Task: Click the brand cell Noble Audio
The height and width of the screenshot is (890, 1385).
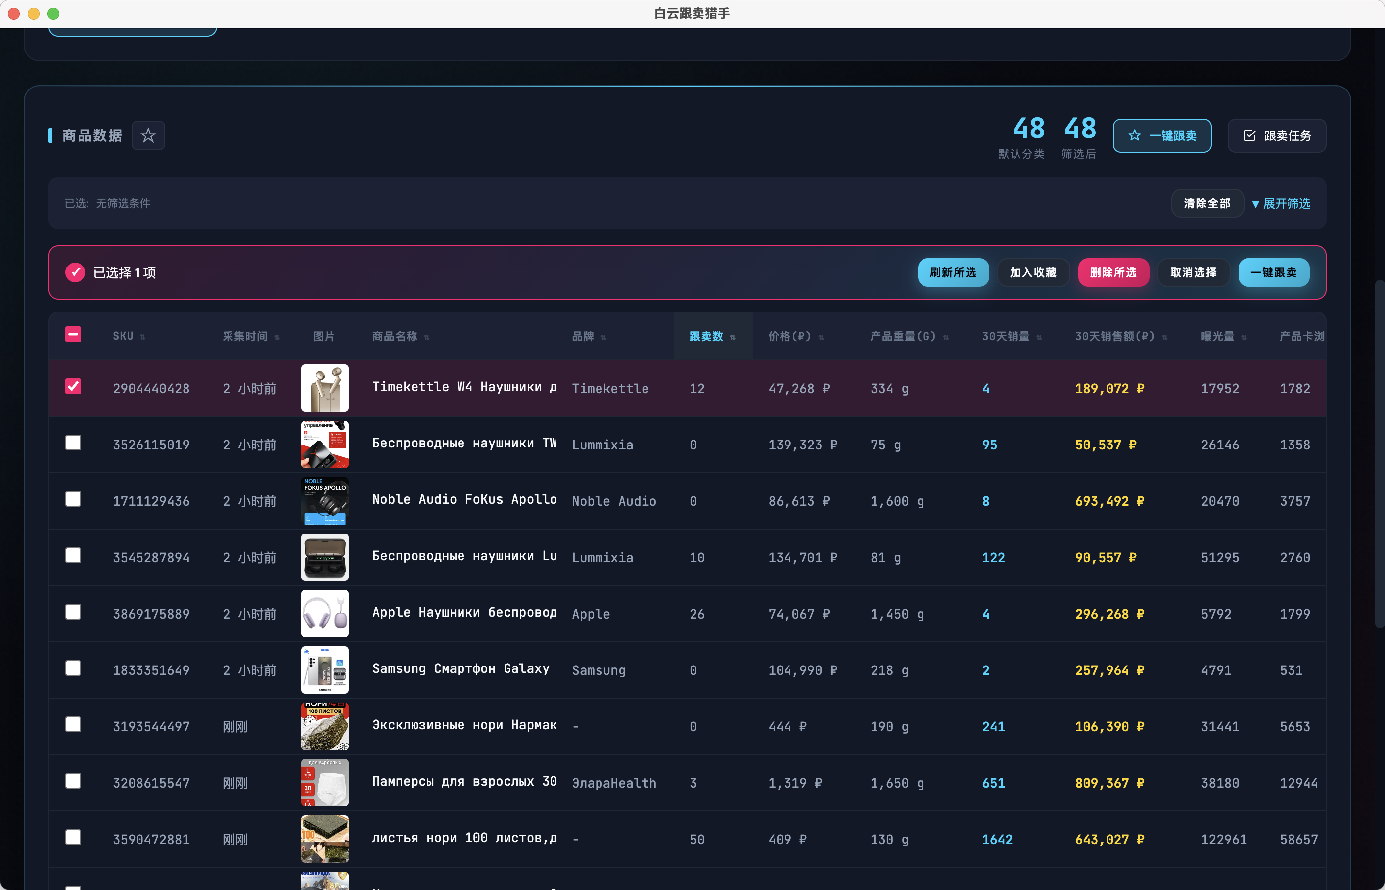Action: 614,501
